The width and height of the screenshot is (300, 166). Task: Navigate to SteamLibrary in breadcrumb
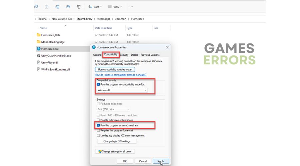(84, 19)
